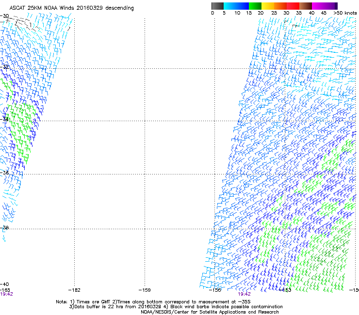Click the purple '19:42' time near -156
This screenshot has height=315, width=359.
click(x=245, y=294)
